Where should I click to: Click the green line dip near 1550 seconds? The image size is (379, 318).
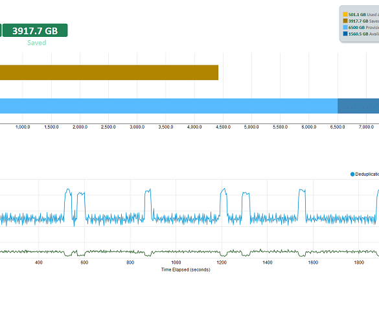point(302,255)
